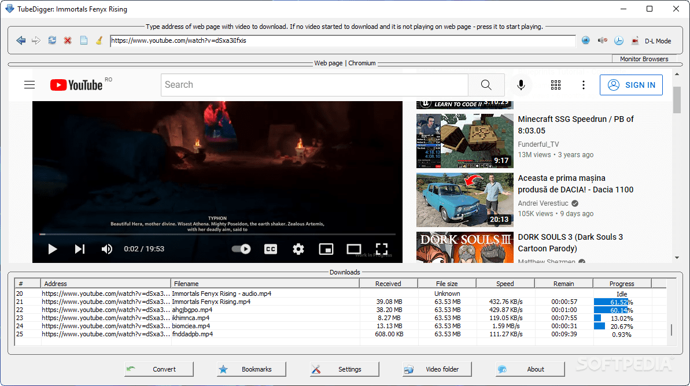
Task: Open DORK SOULS 3 video thumbnail
Action: (x=464, y=247)
